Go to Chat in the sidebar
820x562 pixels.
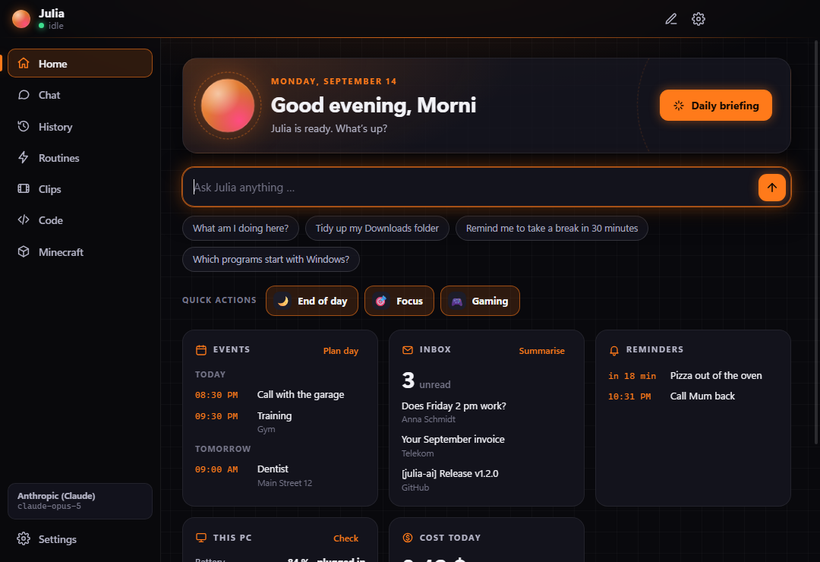coord(80,95)
